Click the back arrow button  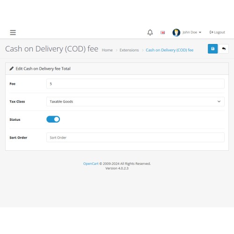pyautogui.click(x=224, y=49)
